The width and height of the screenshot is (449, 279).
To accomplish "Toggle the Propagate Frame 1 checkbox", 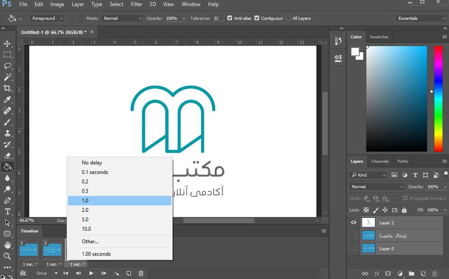I will coord(405,198).
